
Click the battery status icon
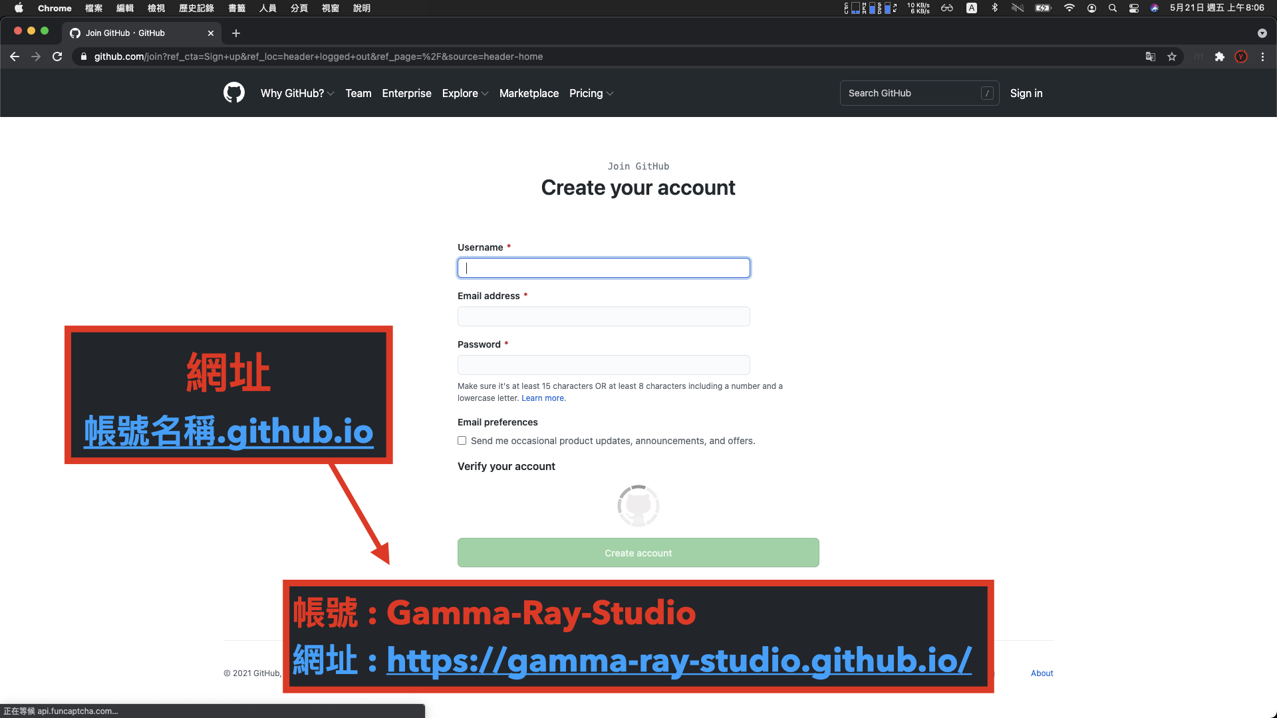coord(1043,8)
